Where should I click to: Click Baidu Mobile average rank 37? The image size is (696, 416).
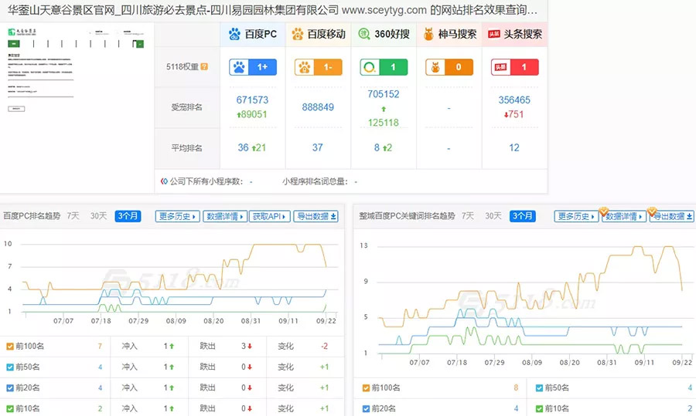[317, 147]
